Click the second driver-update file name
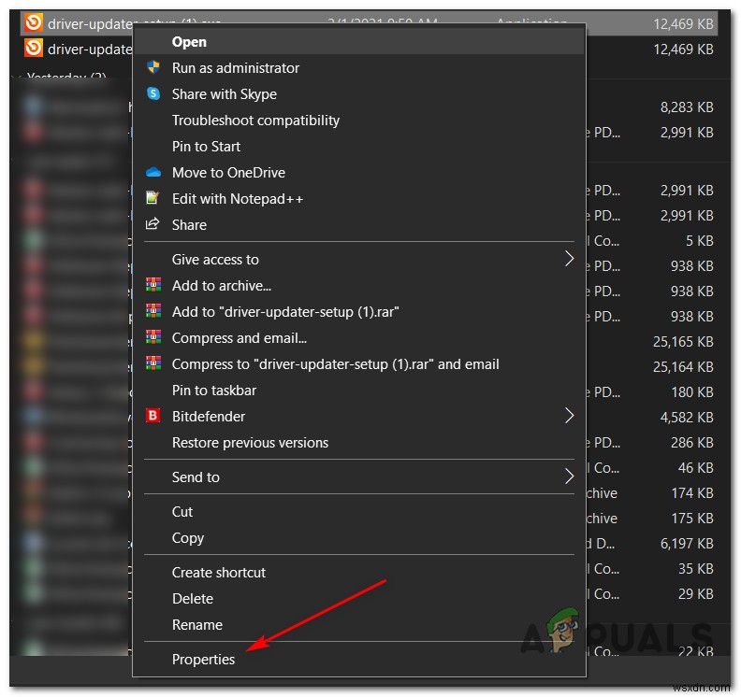Viewport: 741px width, 697px height. coord(90,50)
